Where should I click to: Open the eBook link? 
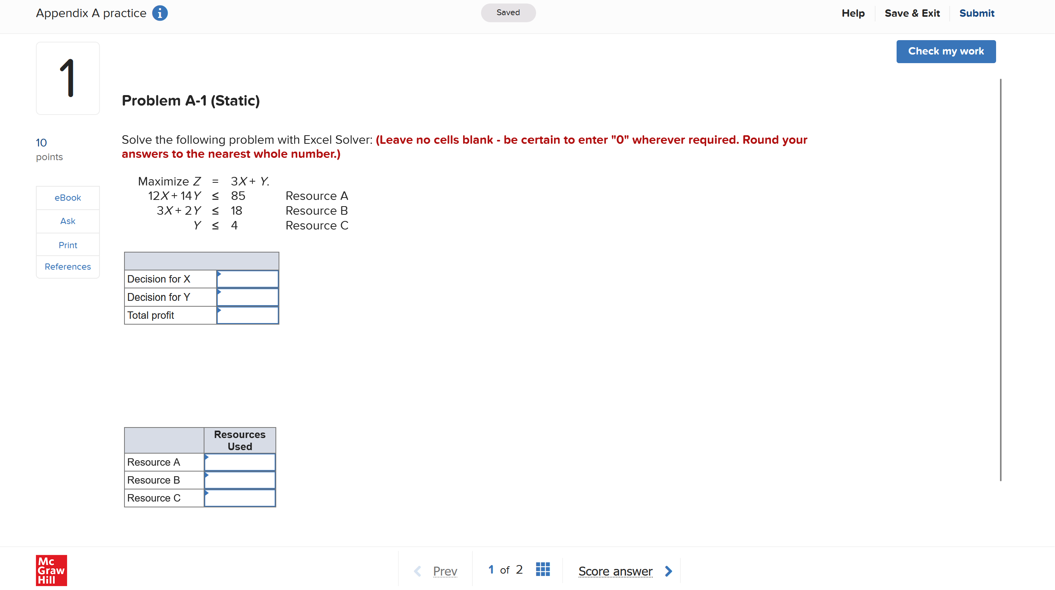[x=67, y=197]
